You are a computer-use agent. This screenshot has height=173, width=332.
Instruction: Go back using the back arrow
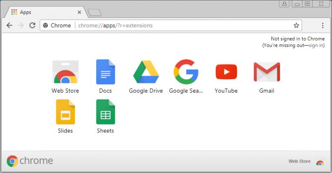pyautogui.click(x=9, y=26)
